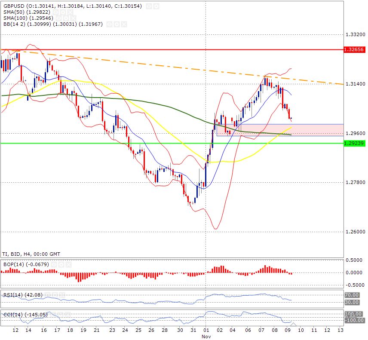Image resolution: width=368 pixels, height=340 pixels.
Task: Click the SMA(50) (1.29822) label
Action: (27, 12)
